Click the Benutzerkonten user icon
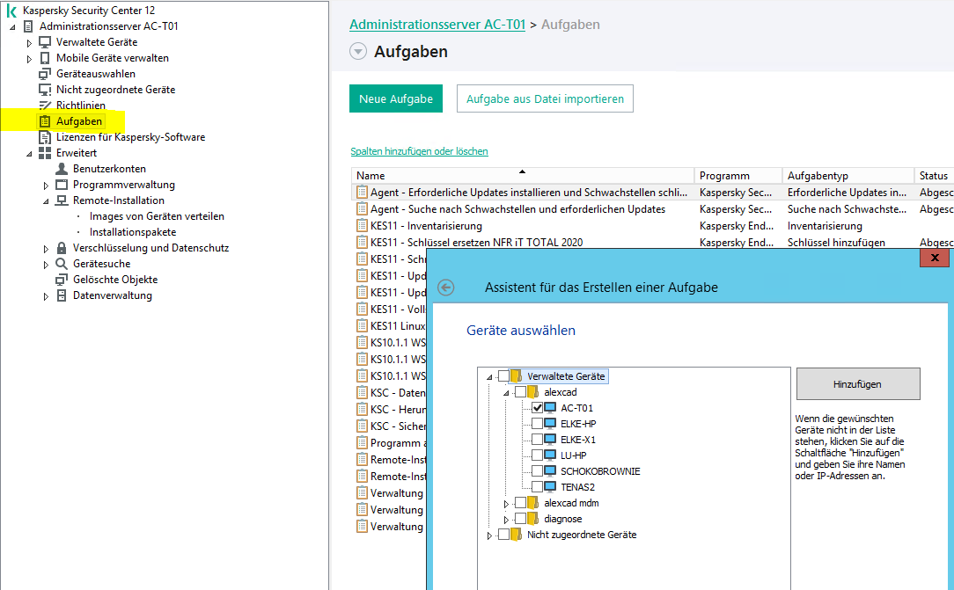954x590 pixels. (x=62, y=168)
